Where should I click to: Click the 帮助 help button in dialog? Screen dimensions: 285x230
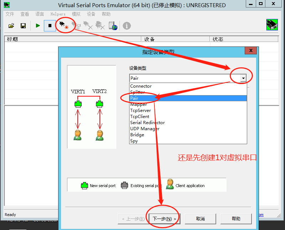[236, 219]
